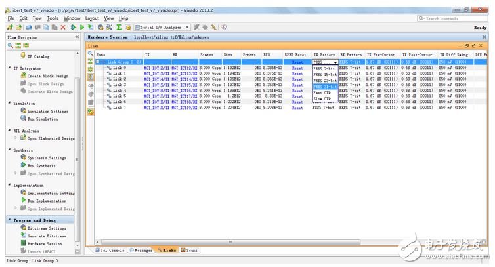Click the Run Synthesis icon in Flow Navigator
Screen dimensions: 495x267
coord(23,167)
